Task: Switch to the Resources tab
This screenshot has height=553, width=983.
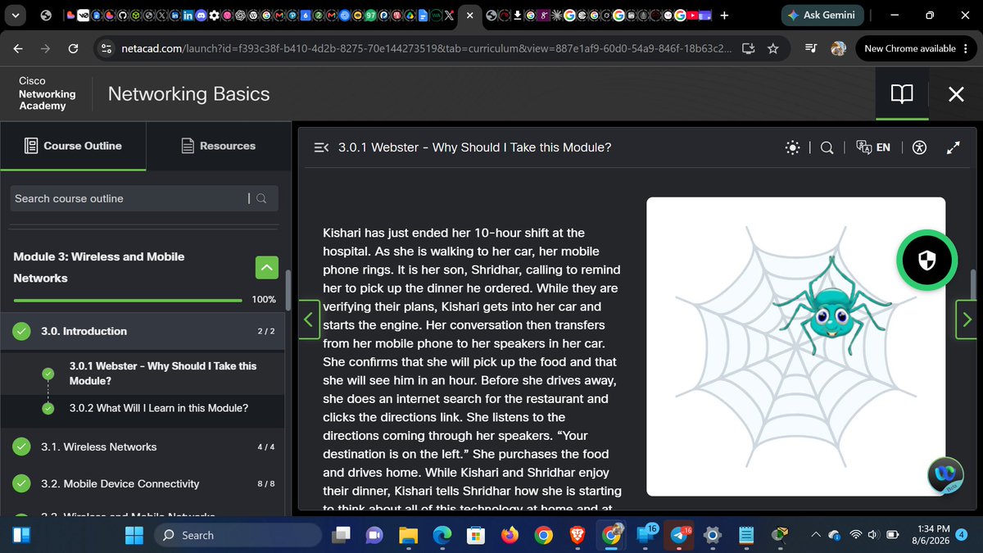Action: (x=218, y=146)
